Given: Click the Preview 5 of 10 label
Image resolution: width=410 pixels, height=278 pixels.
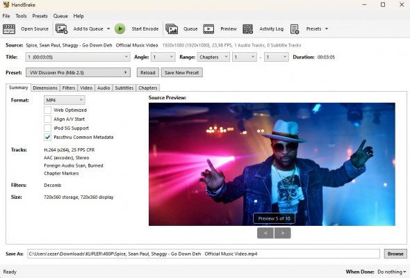Looking at the screenshot, I should click(274, 219).
